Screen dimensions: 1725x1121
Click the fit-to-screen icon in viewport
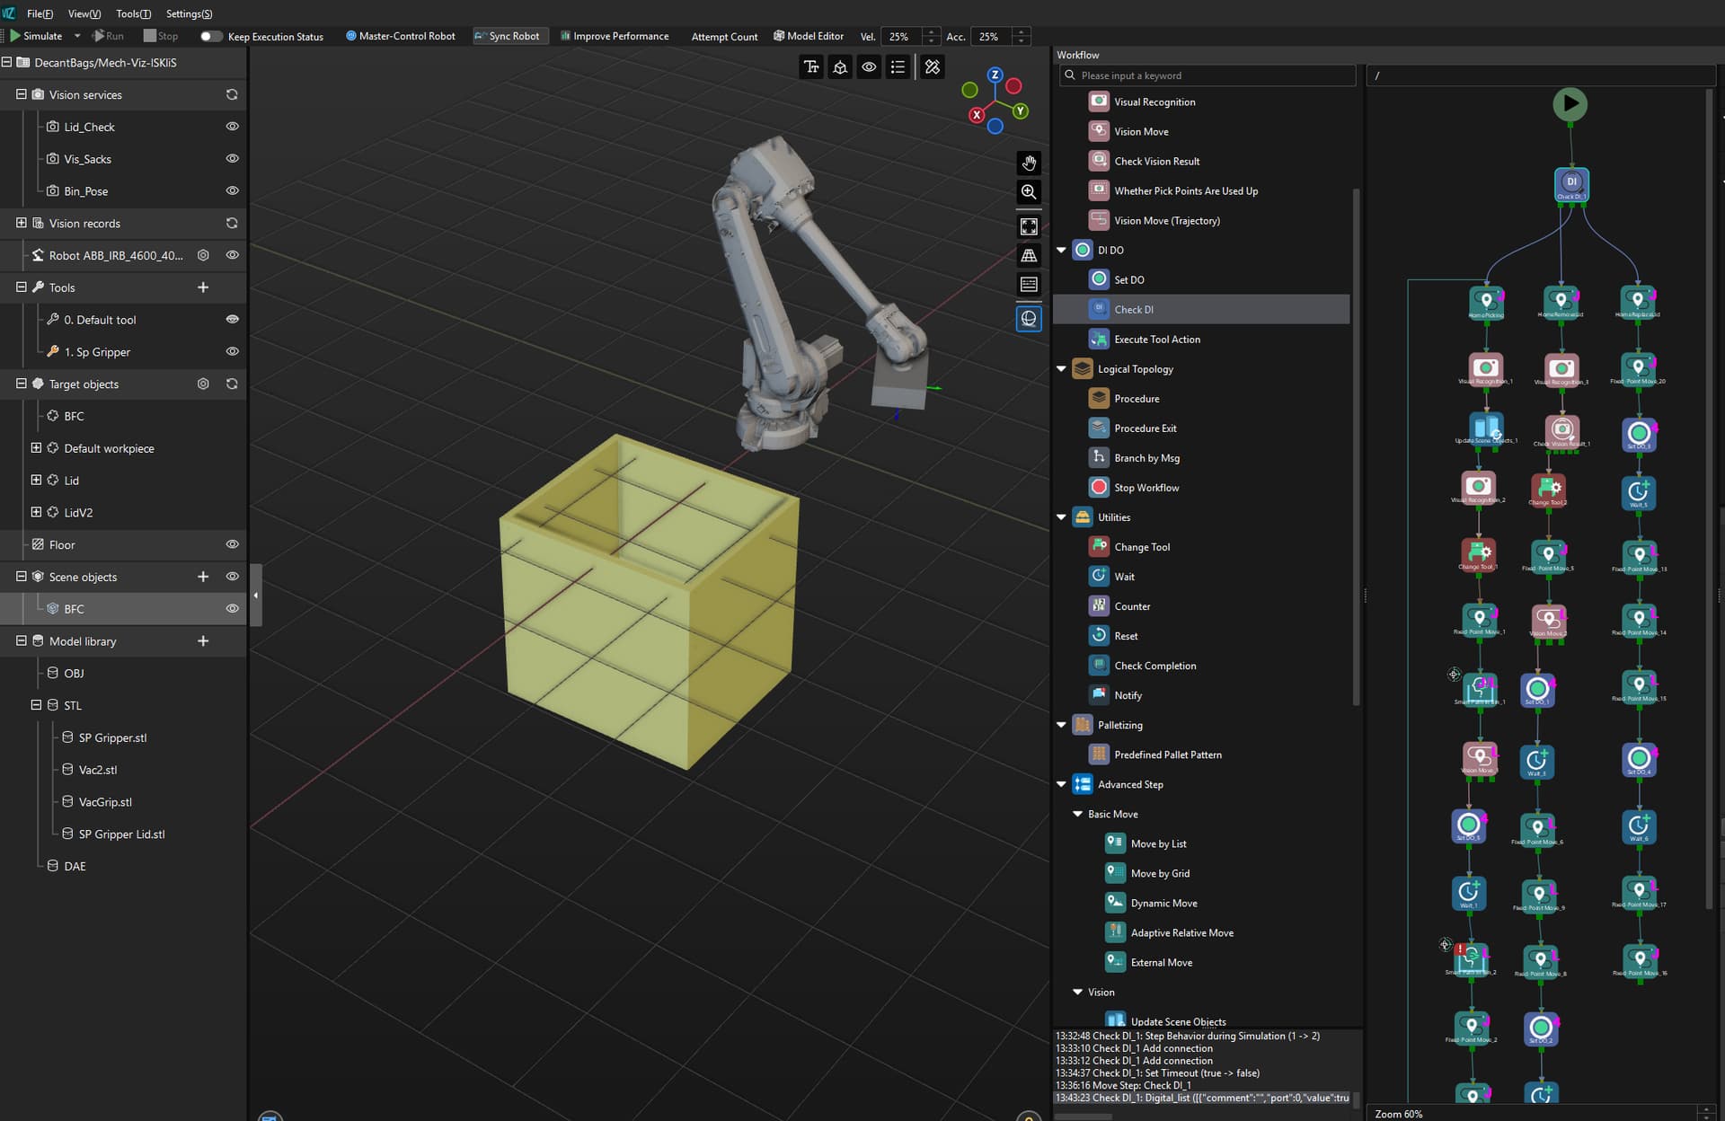pos(1029,226)
